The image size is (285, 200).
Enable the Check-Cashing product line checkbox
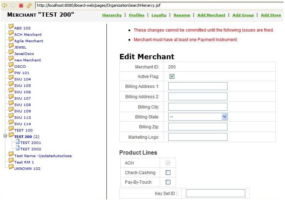tap(168, 172)
